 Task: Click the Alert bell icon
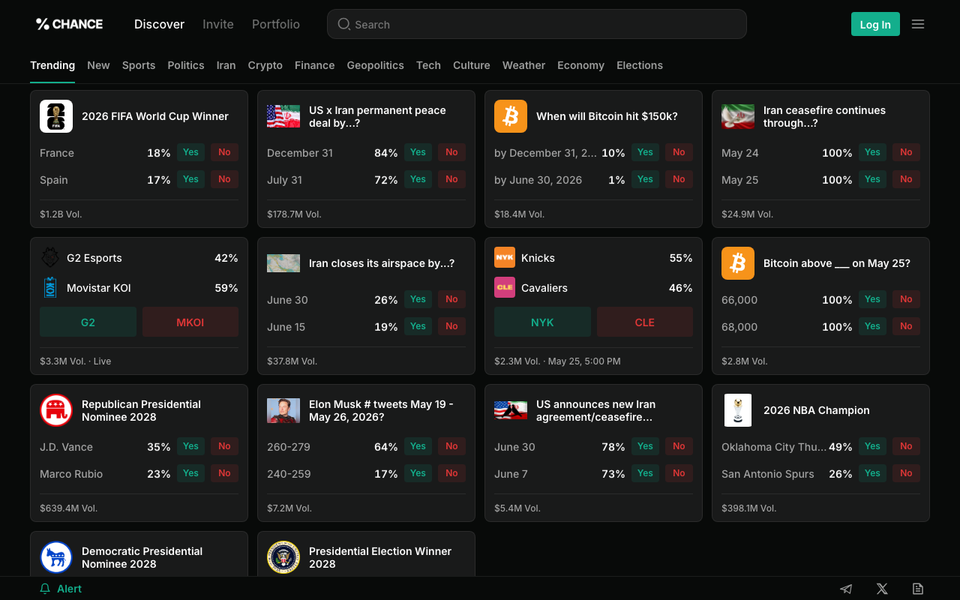click(x=45, y=589)
